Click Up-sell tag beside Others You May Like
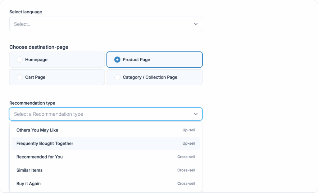 click(189, 130)
